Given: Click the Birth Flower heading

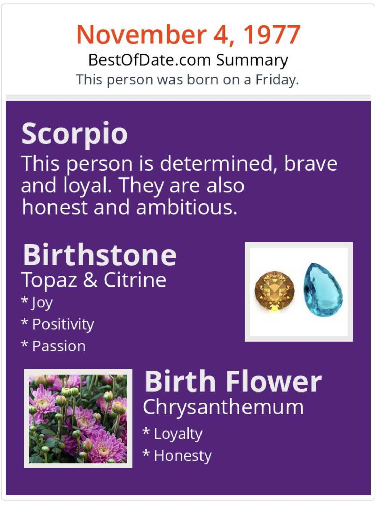Looking at the screenshot, I should point(233,382).
